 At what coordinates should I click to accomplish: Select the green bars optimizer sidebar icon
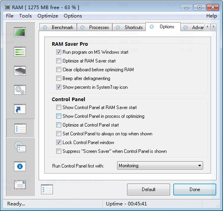point(20,51)
